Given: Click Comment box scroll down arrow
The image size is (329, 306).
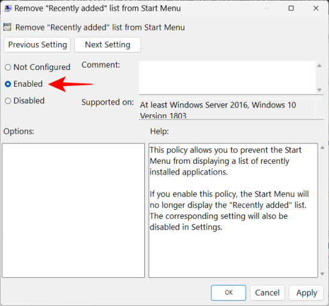Looking at the screenshot, I should coord(319,90).
